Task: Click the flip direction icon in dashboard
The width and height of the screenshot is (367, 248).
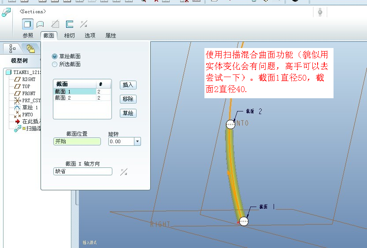Action: coord(83,24)
